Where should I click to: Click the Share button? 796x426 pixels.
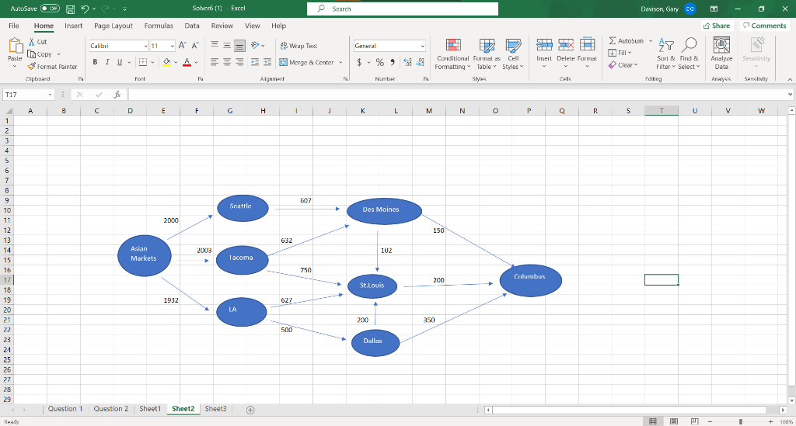716,26
